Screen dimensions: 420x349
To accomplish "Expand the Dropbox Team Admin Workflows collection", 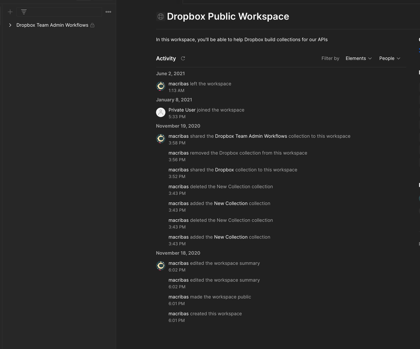I will coord(10,25).
